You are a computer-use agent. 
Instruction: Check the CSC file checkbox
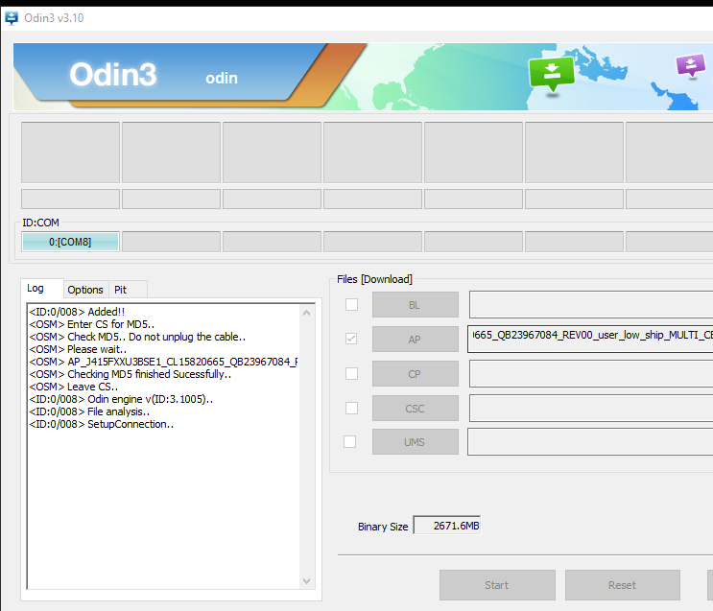351,408
